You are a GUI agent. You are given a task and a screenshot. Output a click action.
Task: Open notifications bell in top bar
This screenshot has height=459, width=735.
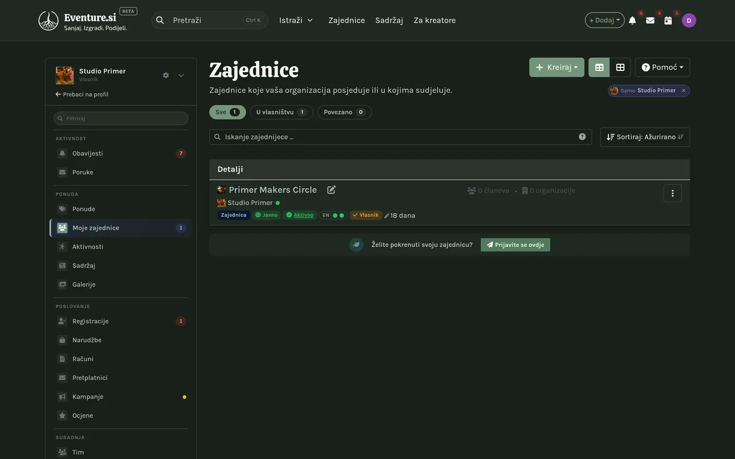(x=632, y=20)
